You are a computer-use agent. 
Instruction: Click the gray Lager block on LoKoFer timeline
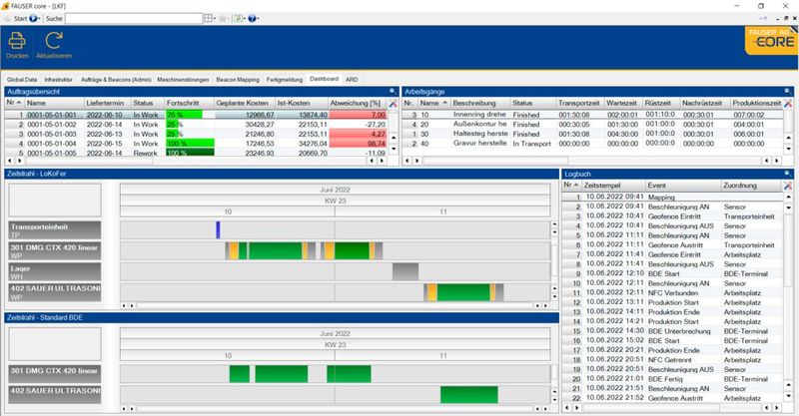pyautogui.click(x=405, y=271)
